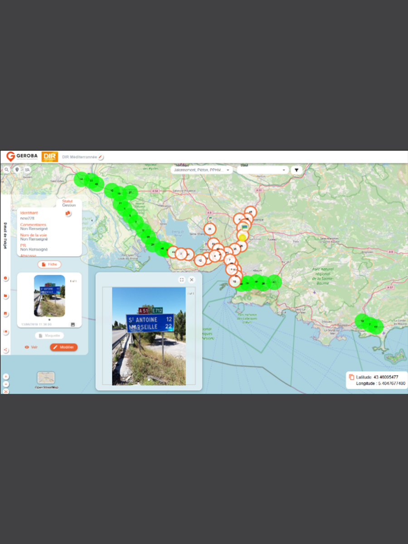
Task: Expand the photo viewer to fullscreen
Action: pyautogui.click(x=181, y=280)
